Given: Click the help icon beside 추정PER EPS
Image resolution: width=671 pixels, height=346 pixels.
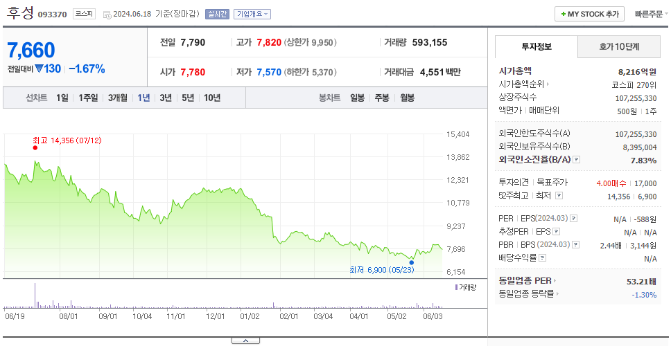Looking at the screenshot, I should pos(557,232).
